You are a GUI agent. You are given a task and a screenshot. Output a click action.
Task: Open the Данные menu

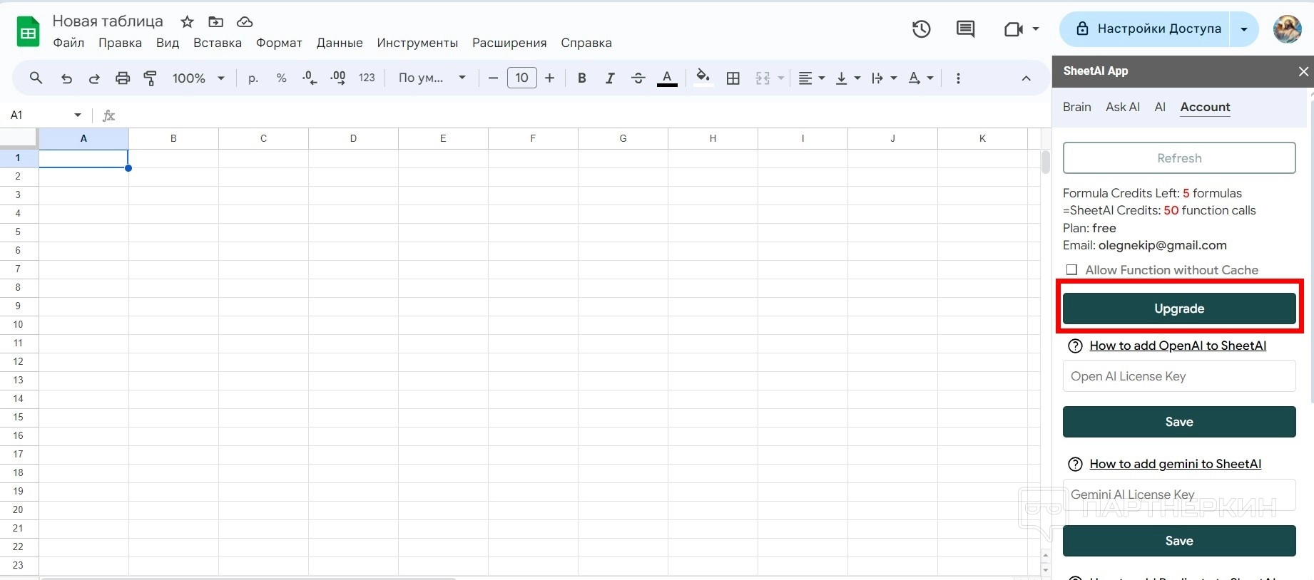(x=340, y=43)
